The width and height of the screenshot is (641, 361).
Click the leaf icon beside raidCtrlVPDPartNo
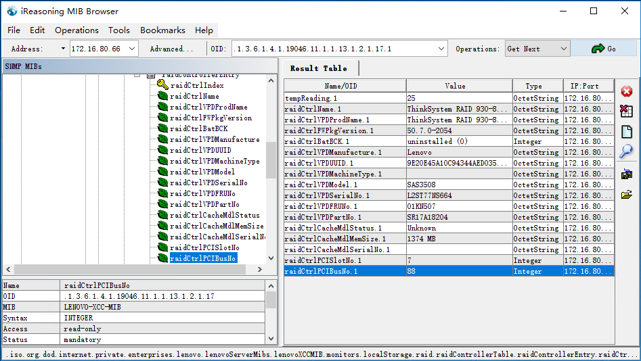pos(162,204)
